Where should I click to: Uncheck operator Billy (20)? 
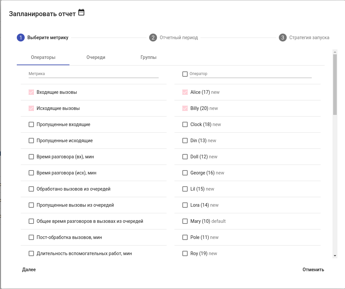pos(185,108)
